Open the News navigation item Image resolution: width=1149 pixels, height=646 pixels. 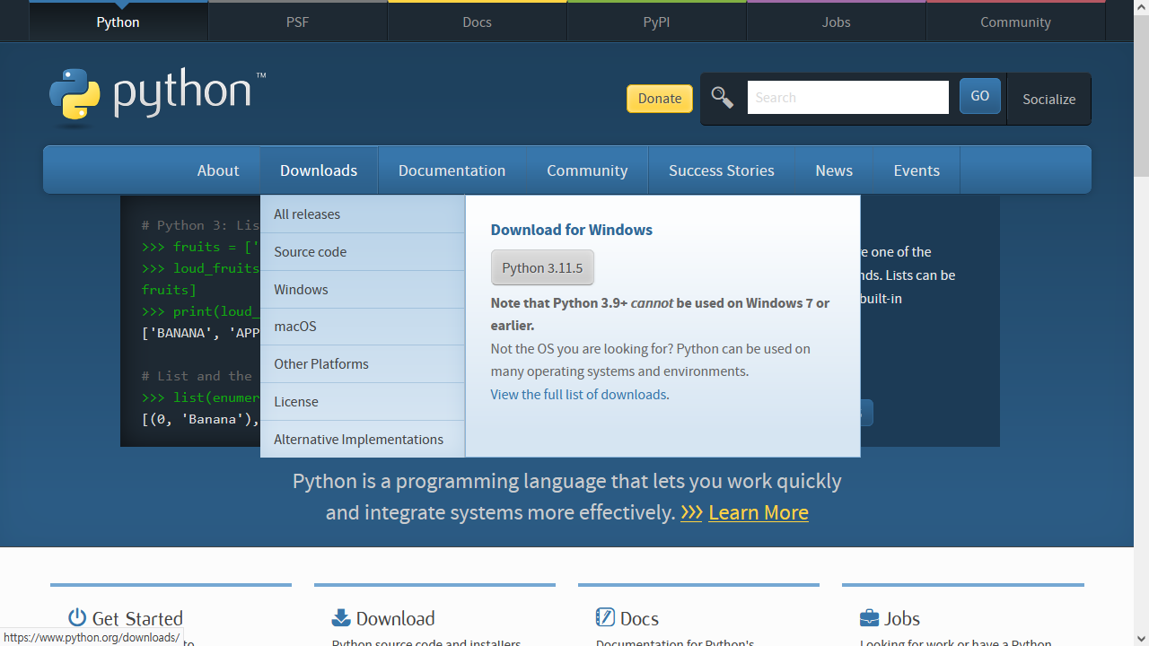pos(834,170)
